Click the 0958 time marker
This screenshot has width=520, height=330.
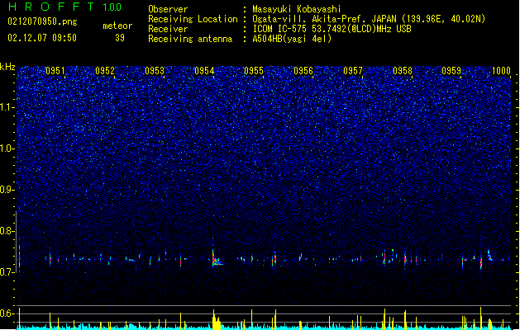(403, 71)
